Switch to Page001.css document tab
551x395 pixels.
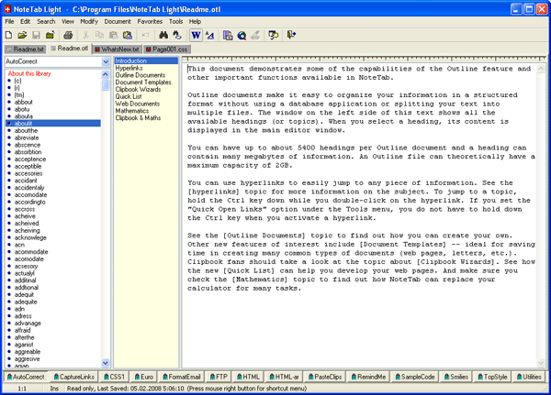tap(167, 49)
